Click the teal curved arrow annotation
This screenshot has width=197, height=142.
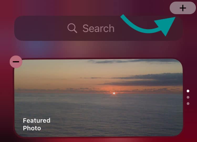pos(148,25)
